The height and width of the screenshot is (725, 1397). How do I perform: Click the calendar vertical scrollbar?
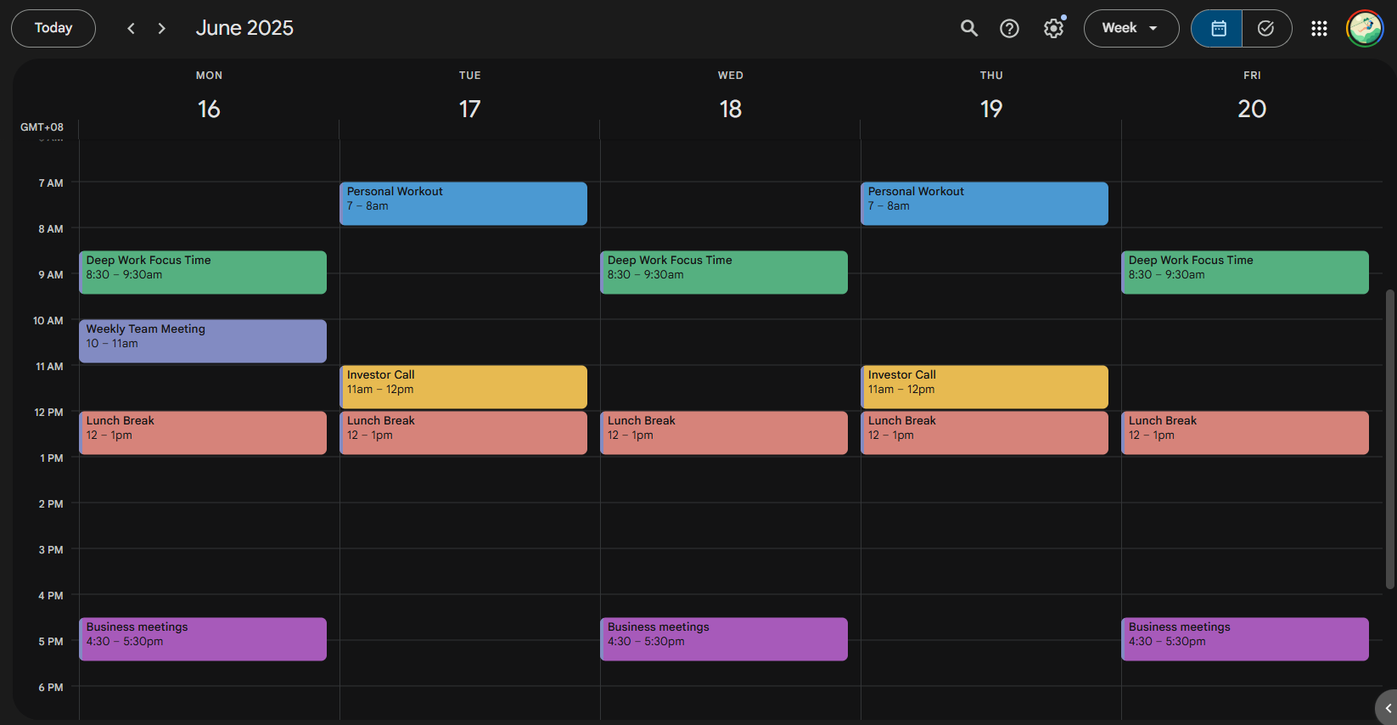pyautogui.click(x=1389, y=439)
